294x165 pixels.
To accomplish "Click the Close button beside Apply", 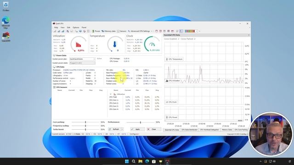I will 154,129.
